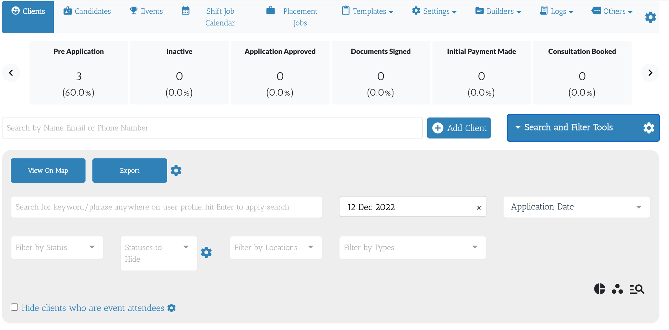Switch to the Candidates tab
The height and width of the screenshot is (330, 669).
click(x=87, y=11)
